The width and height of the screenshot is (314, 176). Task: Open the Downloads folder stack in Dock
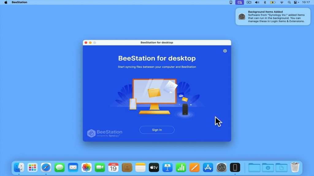[x=268, y=167]
